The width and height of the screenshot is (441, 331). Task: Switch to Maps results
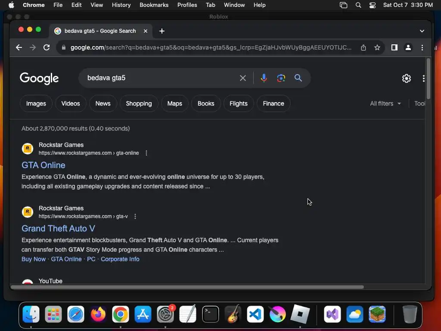[x=175, y=103]
